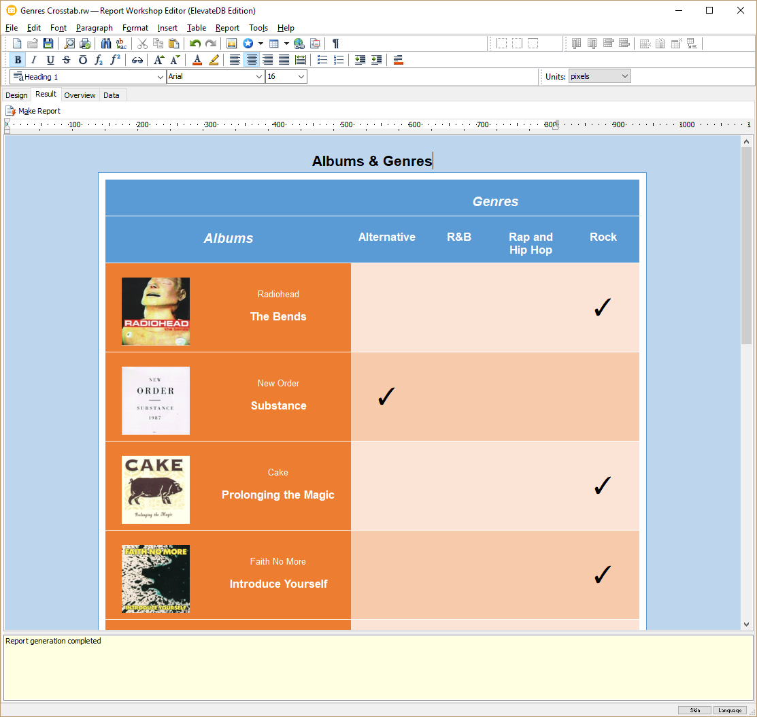This screenshot has width=757, height=717.
Task: Click the Paste clipboard icon
Action: pyautogui.click(x=174, y=44)
